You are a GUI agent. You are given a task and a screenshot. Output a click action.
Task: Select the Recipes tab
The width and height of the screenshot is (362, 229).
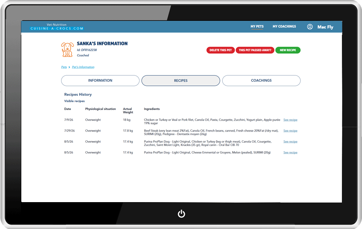[181, 81]
